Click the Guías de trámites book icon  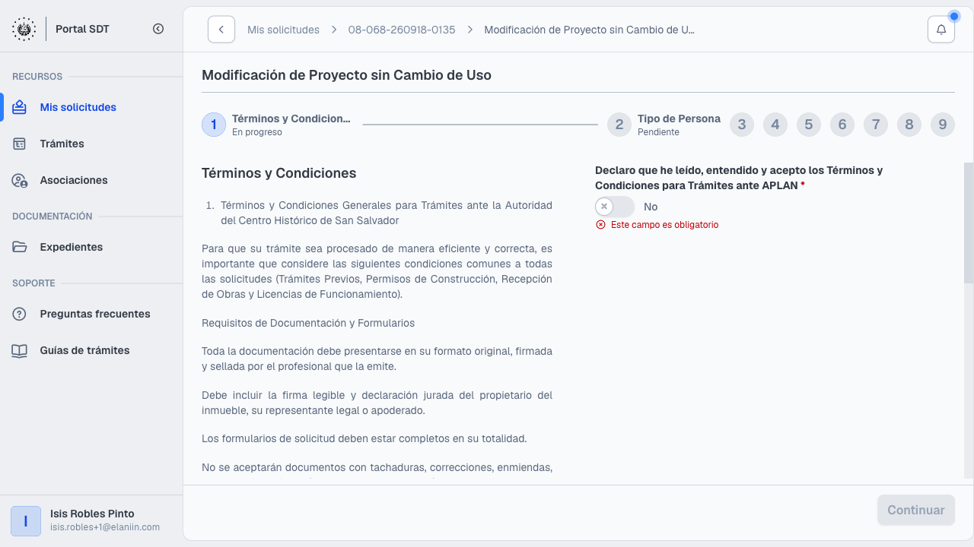pos(20,350)
